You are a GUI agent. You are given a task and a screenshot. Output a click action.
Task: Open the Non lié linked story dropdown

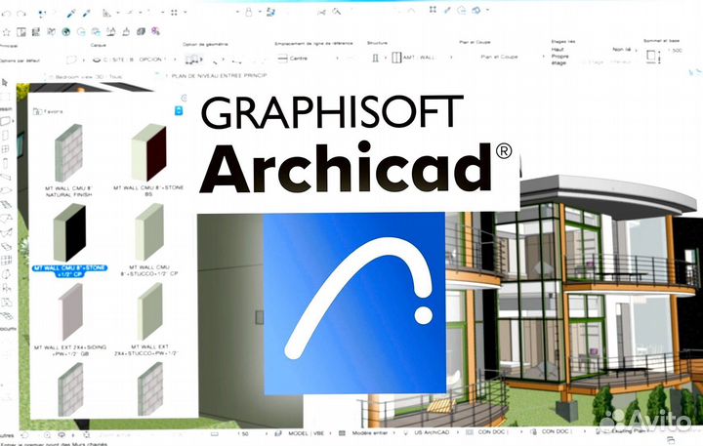[625, 50]
